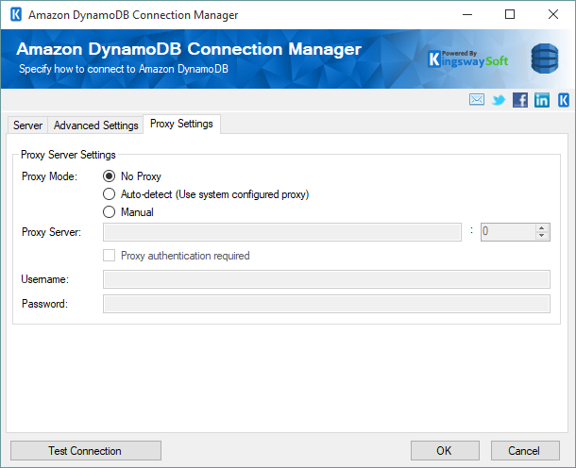
Task: Click the DynamoDB database icon in the banner
Action: [x=545, y=58]
